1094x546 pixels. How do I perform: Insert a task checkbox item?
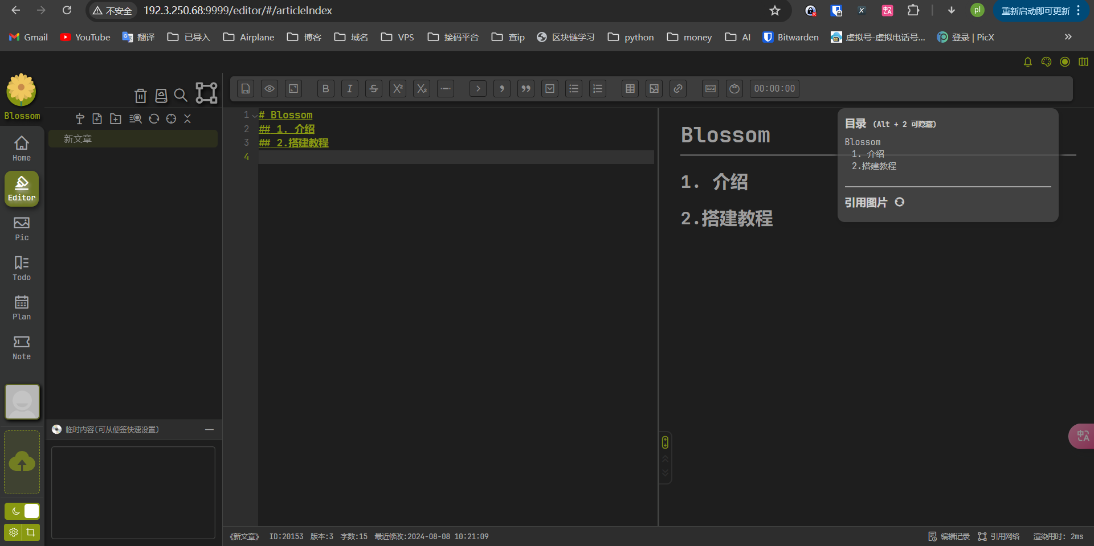549,89
